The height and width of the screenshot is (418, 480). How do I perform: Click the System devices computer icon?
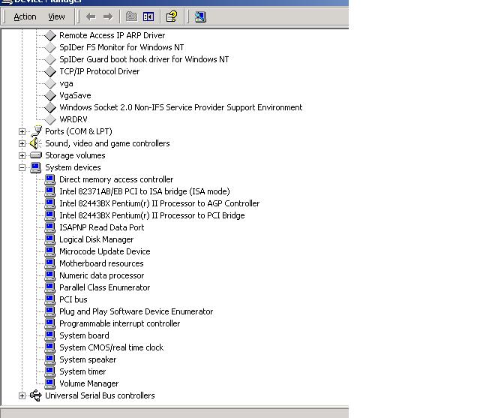(36, 167)
